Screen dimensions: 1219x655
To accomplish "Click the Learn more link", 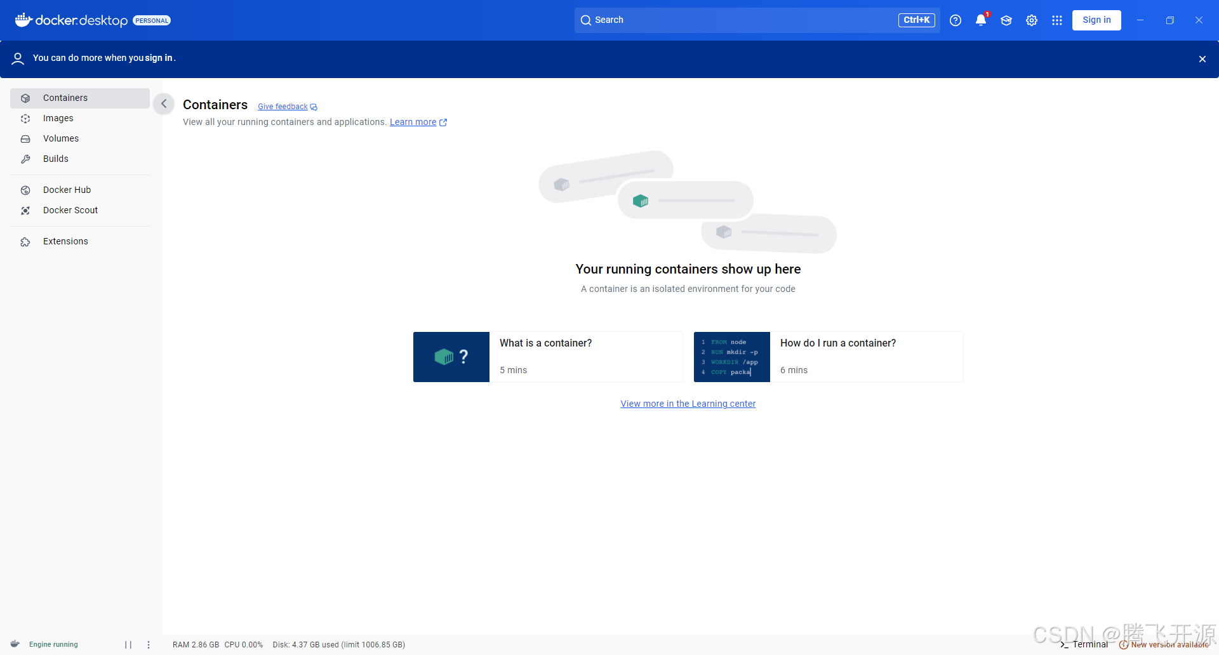I will coord(413,122).
